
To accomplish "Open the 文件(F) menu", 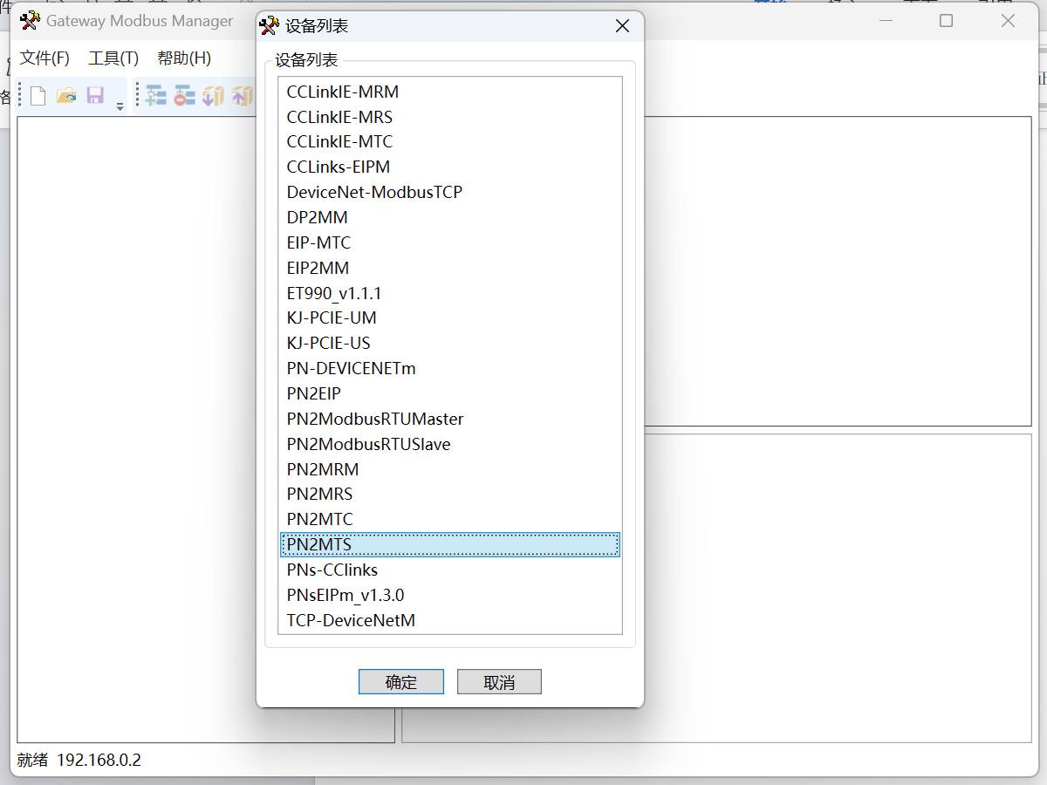I will [44, 58].
